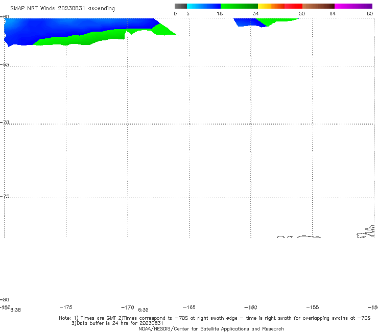This screenshot has width=378, height=332.
Task: Pick the yellow-orange segment of the color bar
Action: (271, 6)
